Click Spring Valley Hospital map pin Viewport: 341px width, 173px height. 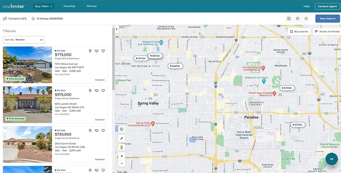153,124
